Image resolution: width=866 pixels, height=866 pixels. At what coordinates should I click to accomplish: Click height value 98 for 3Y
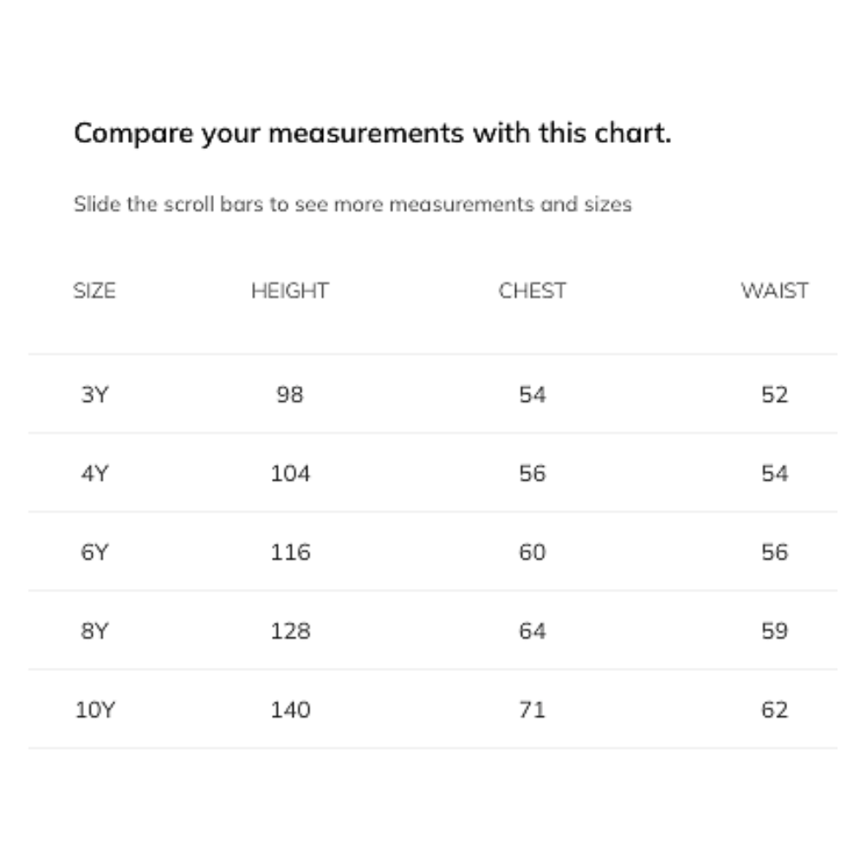(290, 395)
